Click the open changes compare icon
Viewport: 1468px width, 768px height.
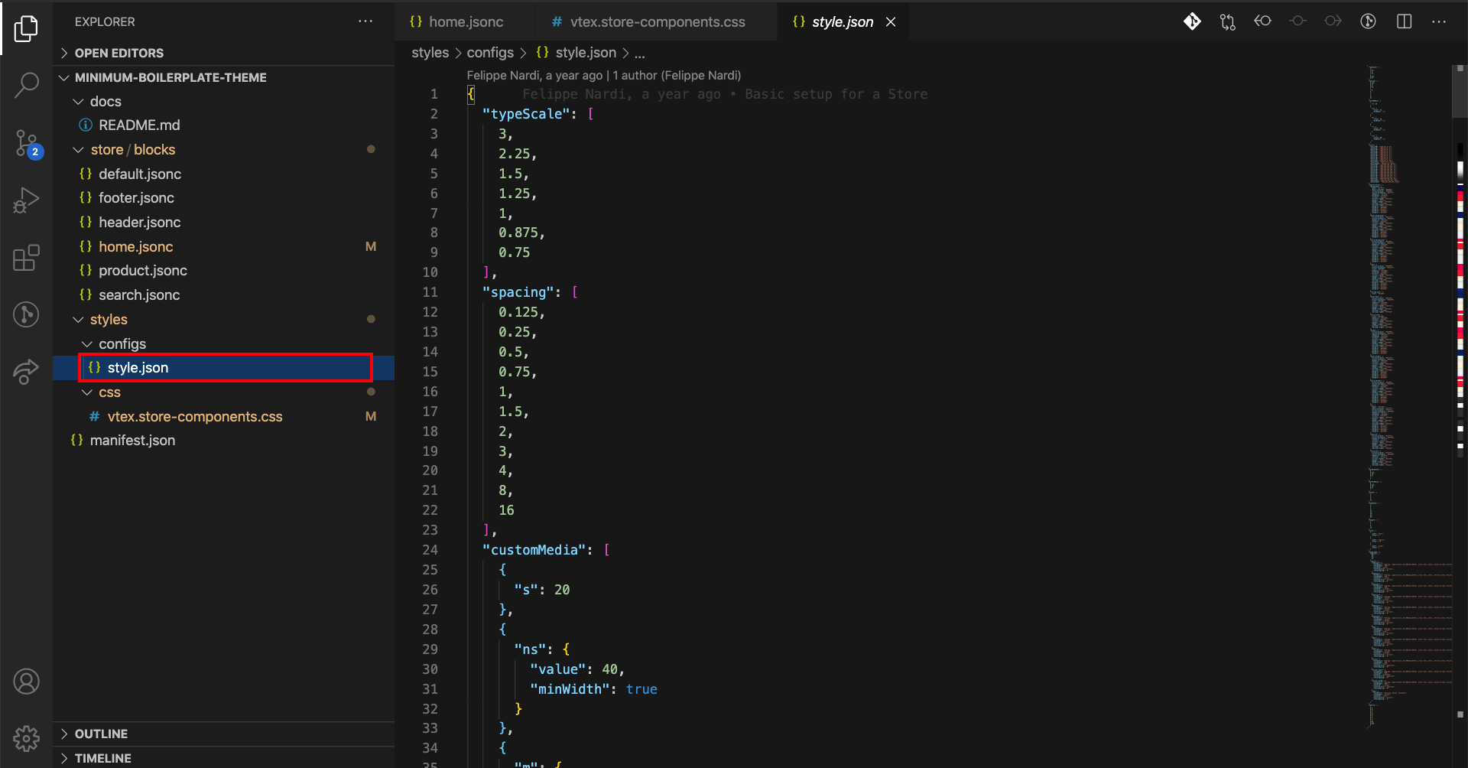[1227, 21]
